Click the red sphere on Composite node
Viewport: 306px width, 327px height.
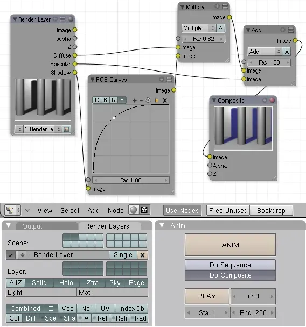pos(272,101)
